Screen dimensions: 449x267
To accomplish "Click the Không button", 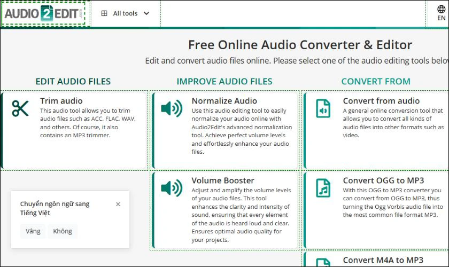I will coord(63,231).
